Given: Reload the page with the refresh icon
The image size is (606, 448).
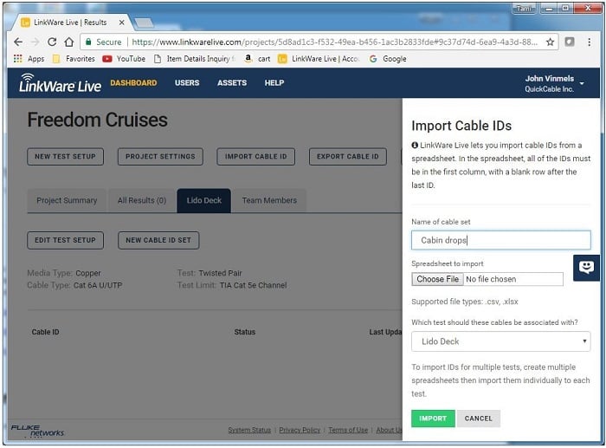Looking at the screenshot, I should tap(52, 42).
